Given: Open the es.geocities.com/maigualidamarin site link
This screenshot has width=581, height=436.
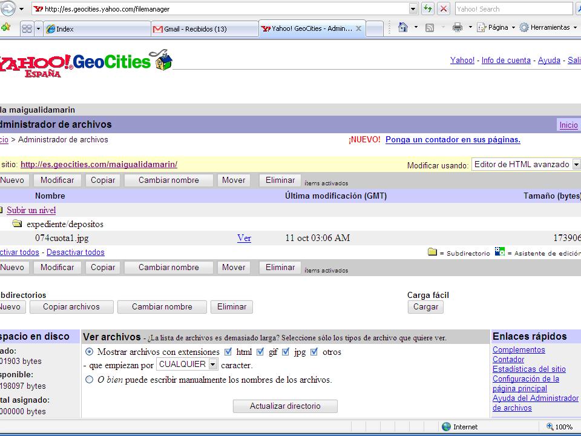Looking at the screenshot, I should [99, 164].
